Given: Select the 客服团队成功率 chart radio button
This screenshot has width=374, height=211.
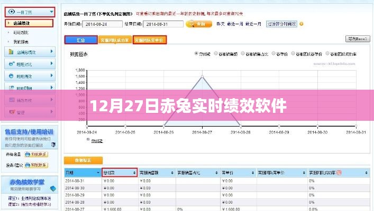Looking at the screenshot, I should (x=327, y=53).
